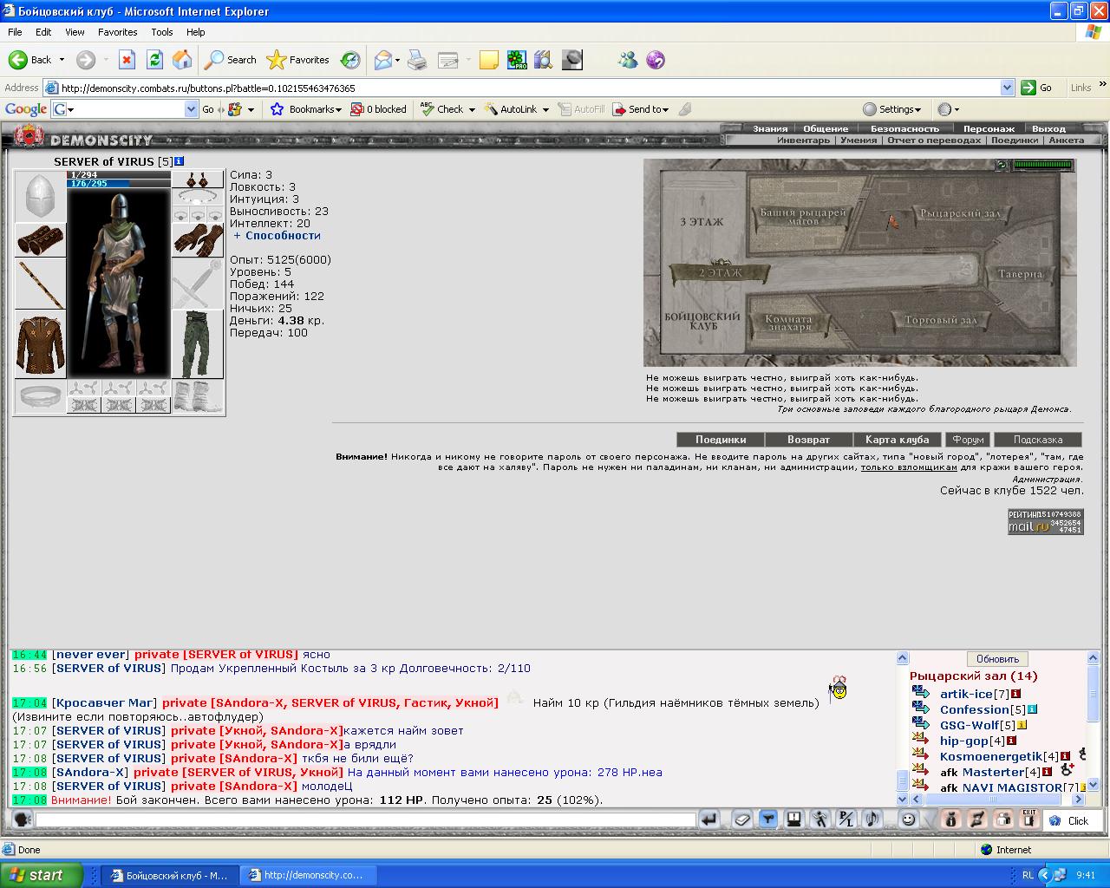Click the transfers swap arrows icon
Image resolution: width=1110 pixels, height=888 pixels.
pos(977,819)
